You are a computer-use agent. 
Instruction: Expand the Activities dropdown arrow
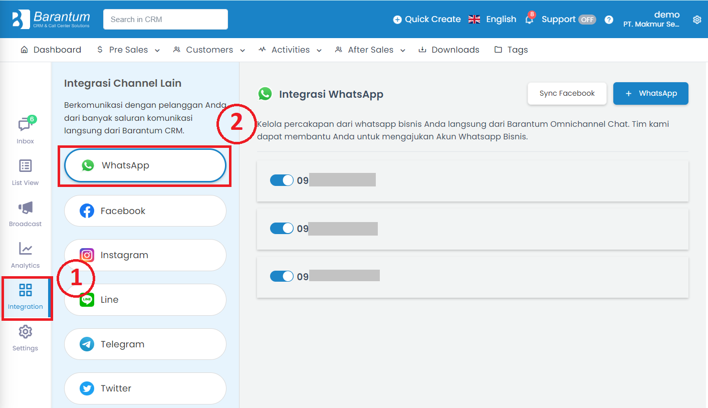point(319,50)
